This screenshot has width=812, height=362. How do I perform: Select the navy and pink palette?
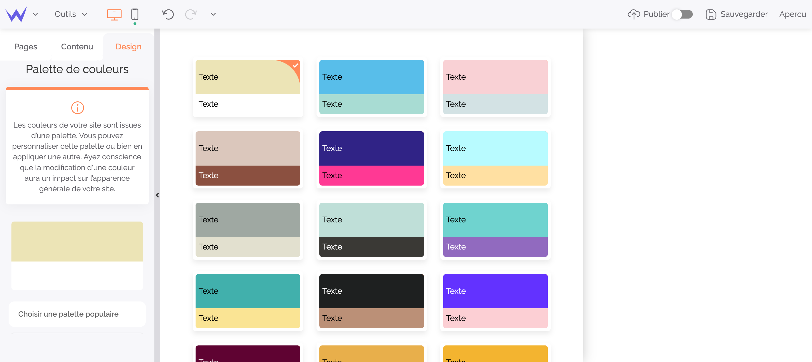point(371,158)
